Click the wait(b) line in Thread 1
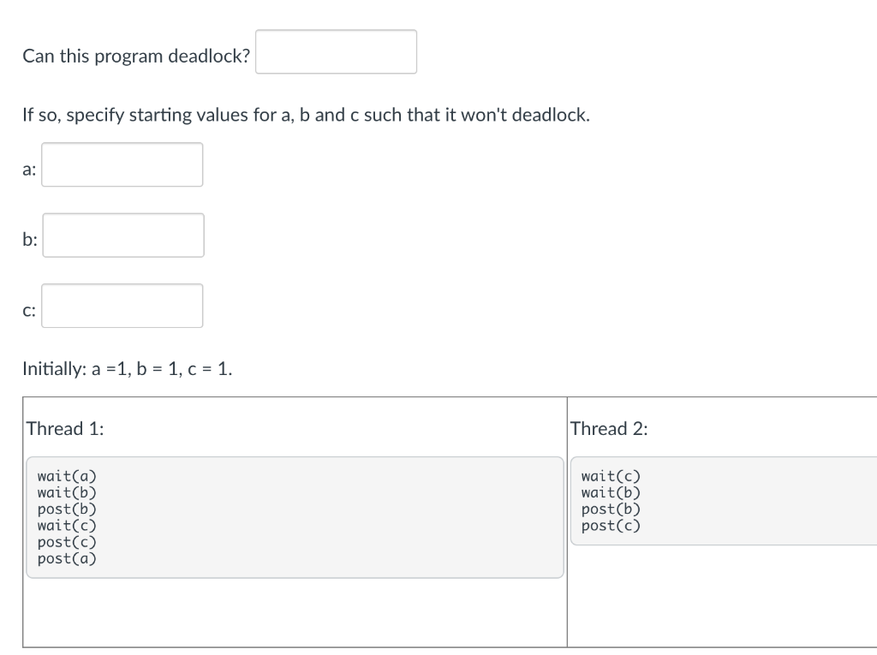Screen dimensions: 877x655 pos(67,492)
